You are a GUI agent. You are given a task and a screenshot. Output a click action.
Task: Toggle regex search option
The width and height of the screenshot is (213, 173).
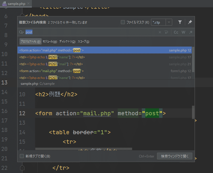(x=191, y=32)
